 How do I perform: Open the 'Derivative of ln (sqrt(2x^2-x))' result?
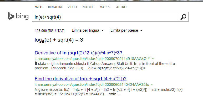(x=78, y=53)
